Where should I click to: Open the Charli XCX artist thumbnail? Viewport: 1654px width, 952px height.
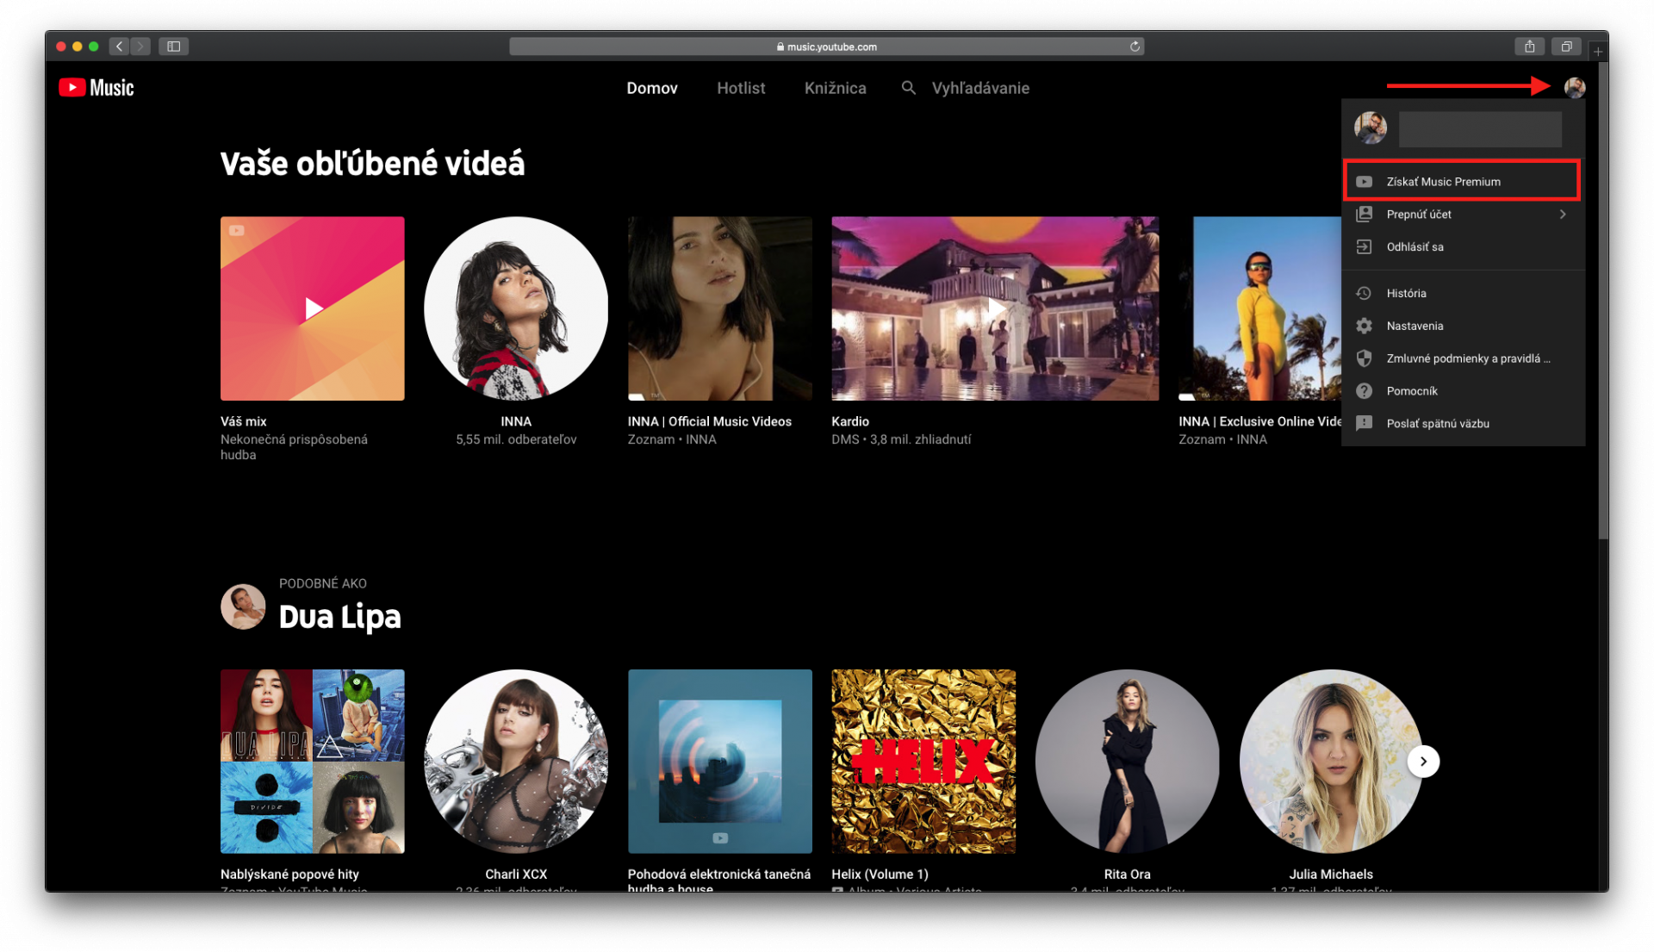pos(516,762)
